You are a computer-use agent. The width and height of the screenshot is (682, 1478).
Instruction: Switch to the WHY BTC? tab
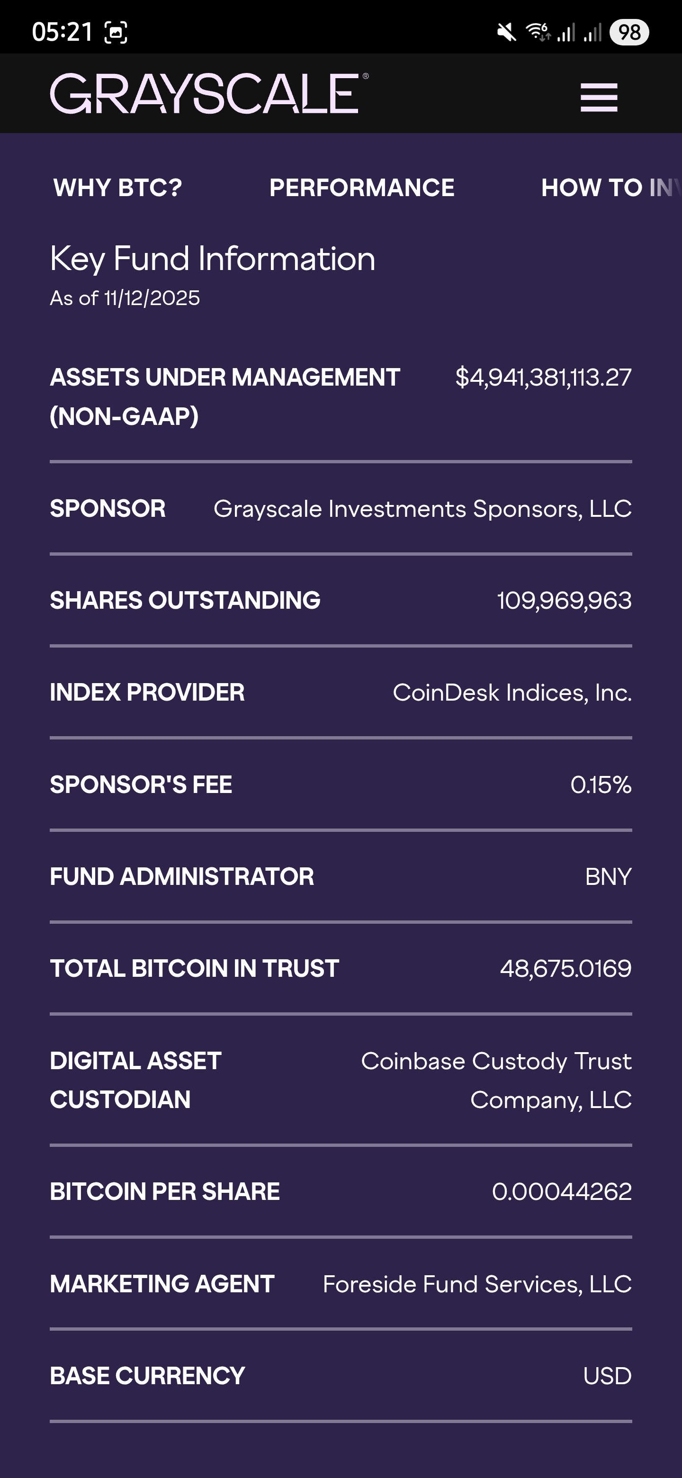point(117,188)
